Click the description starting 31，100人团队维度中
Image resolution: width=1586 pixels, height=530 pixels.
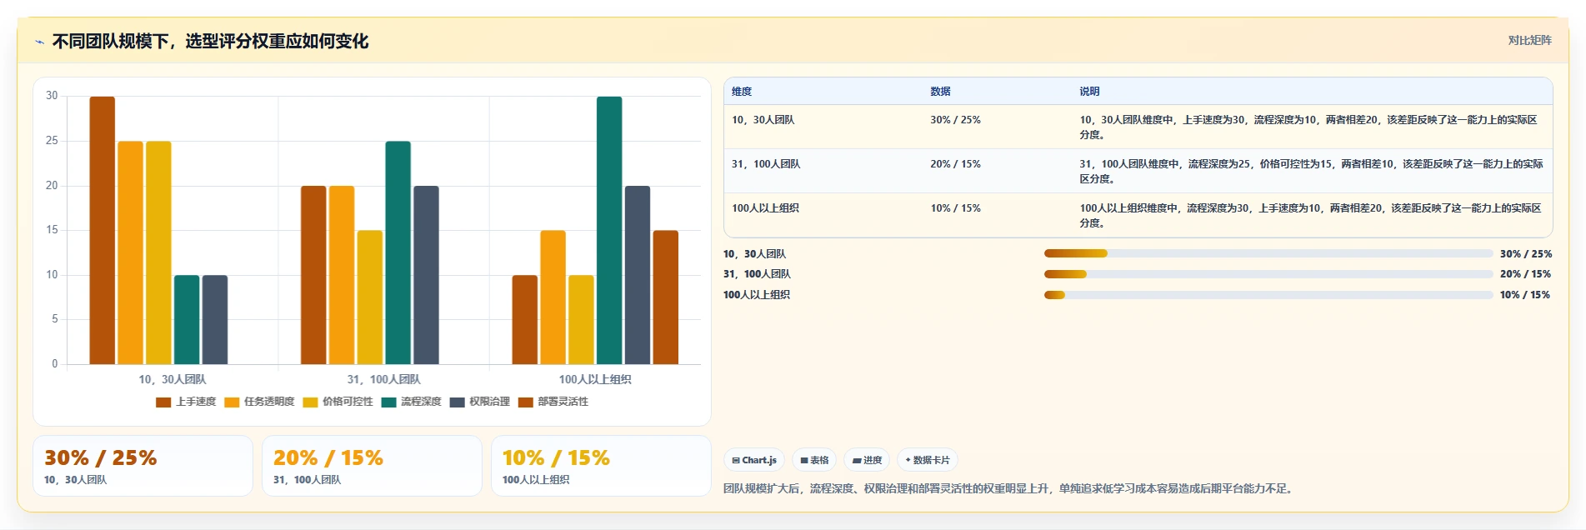pos(1311,171)
